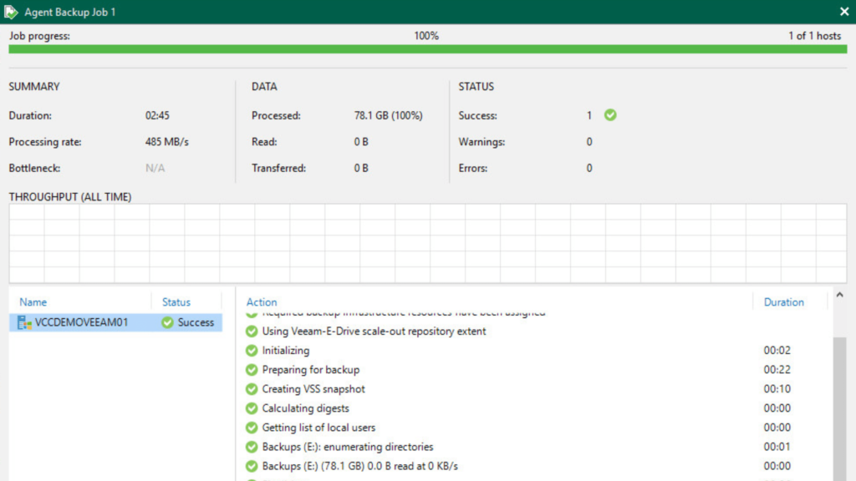Click the VCCDEMOVEEAM01 host computer icon
This screenshot has width=856, height=481.
tap(24, 322)
